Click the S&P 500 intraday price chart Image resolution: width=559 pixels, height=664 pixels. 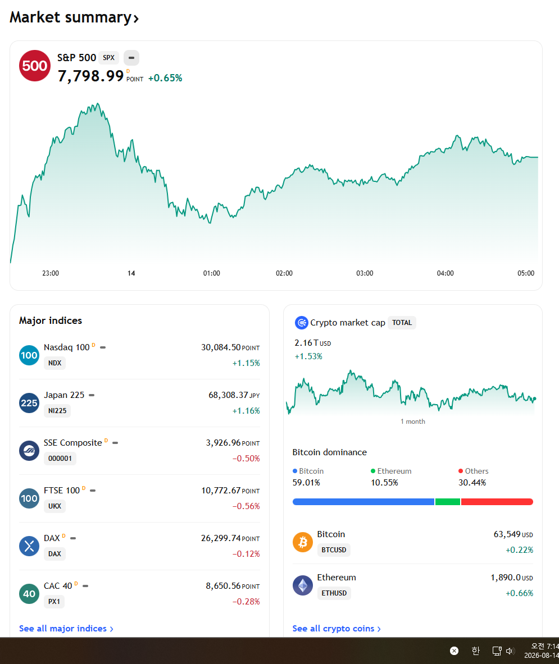274,182
